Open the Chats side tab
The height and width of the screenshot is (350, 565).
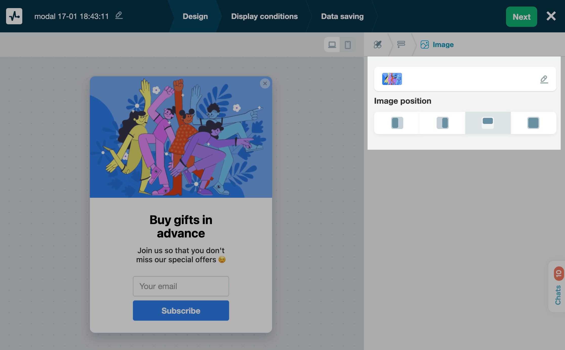[558, 295]
